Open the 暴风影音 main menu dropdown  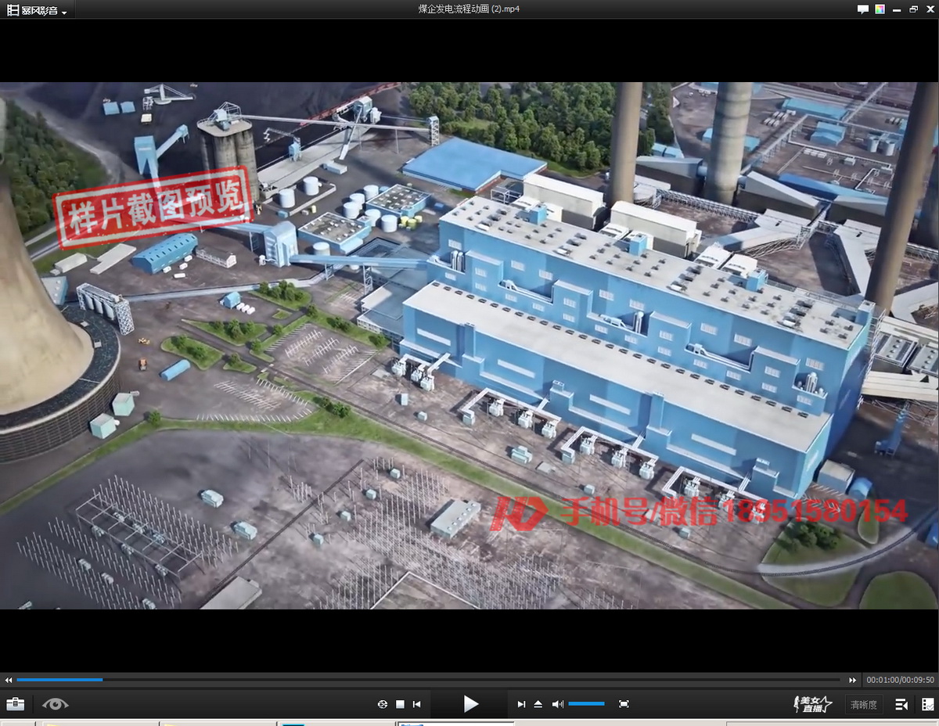coord(37,10)
